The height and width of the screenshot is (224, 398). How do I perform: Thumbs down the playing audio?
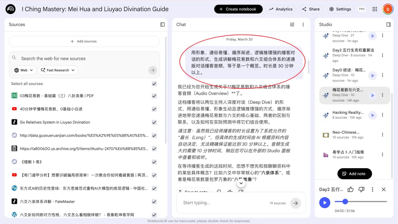362,189
